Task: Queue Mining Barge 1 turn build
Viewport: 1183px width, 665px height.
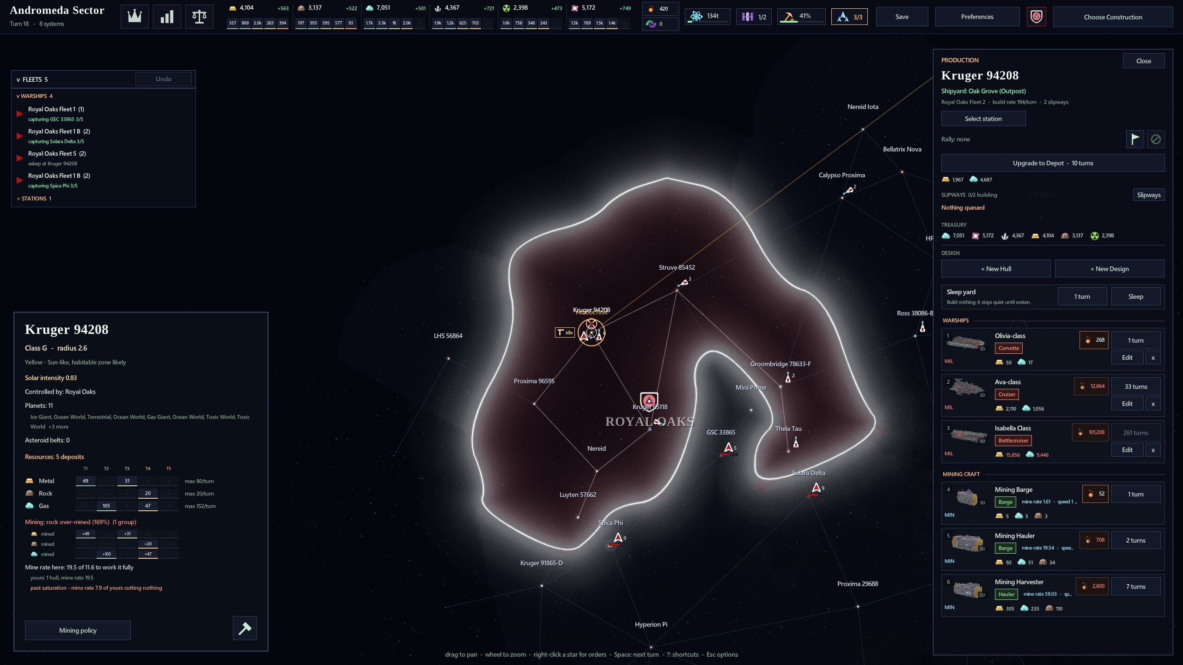Action: [x=1136, y=494]
